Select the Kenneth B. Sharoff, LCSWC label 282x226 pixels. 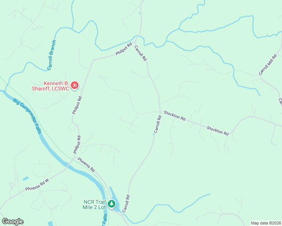tap(51, 86)
